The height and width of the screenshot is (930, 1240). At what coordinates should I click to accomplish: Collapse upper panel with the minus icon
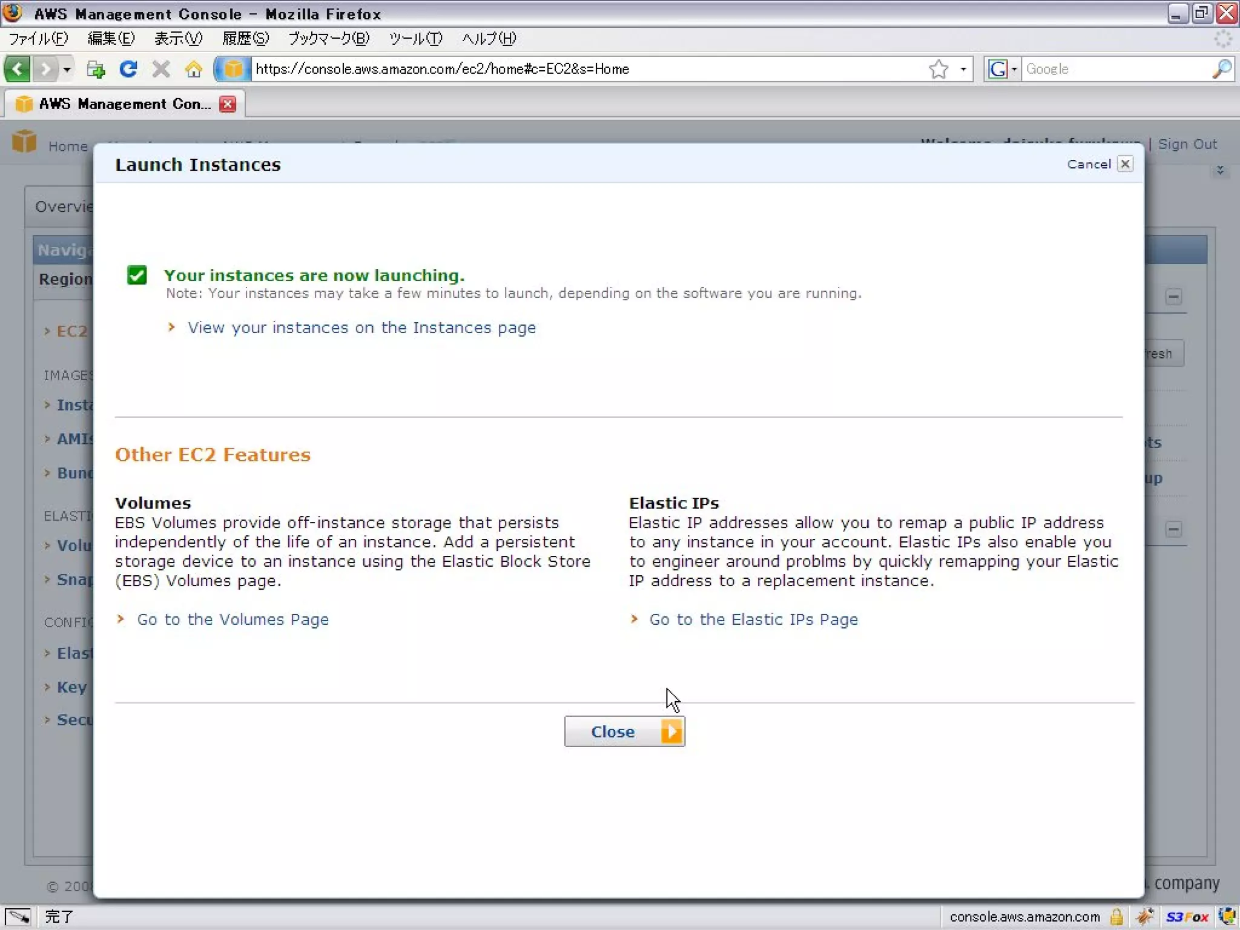(1173, 297)
